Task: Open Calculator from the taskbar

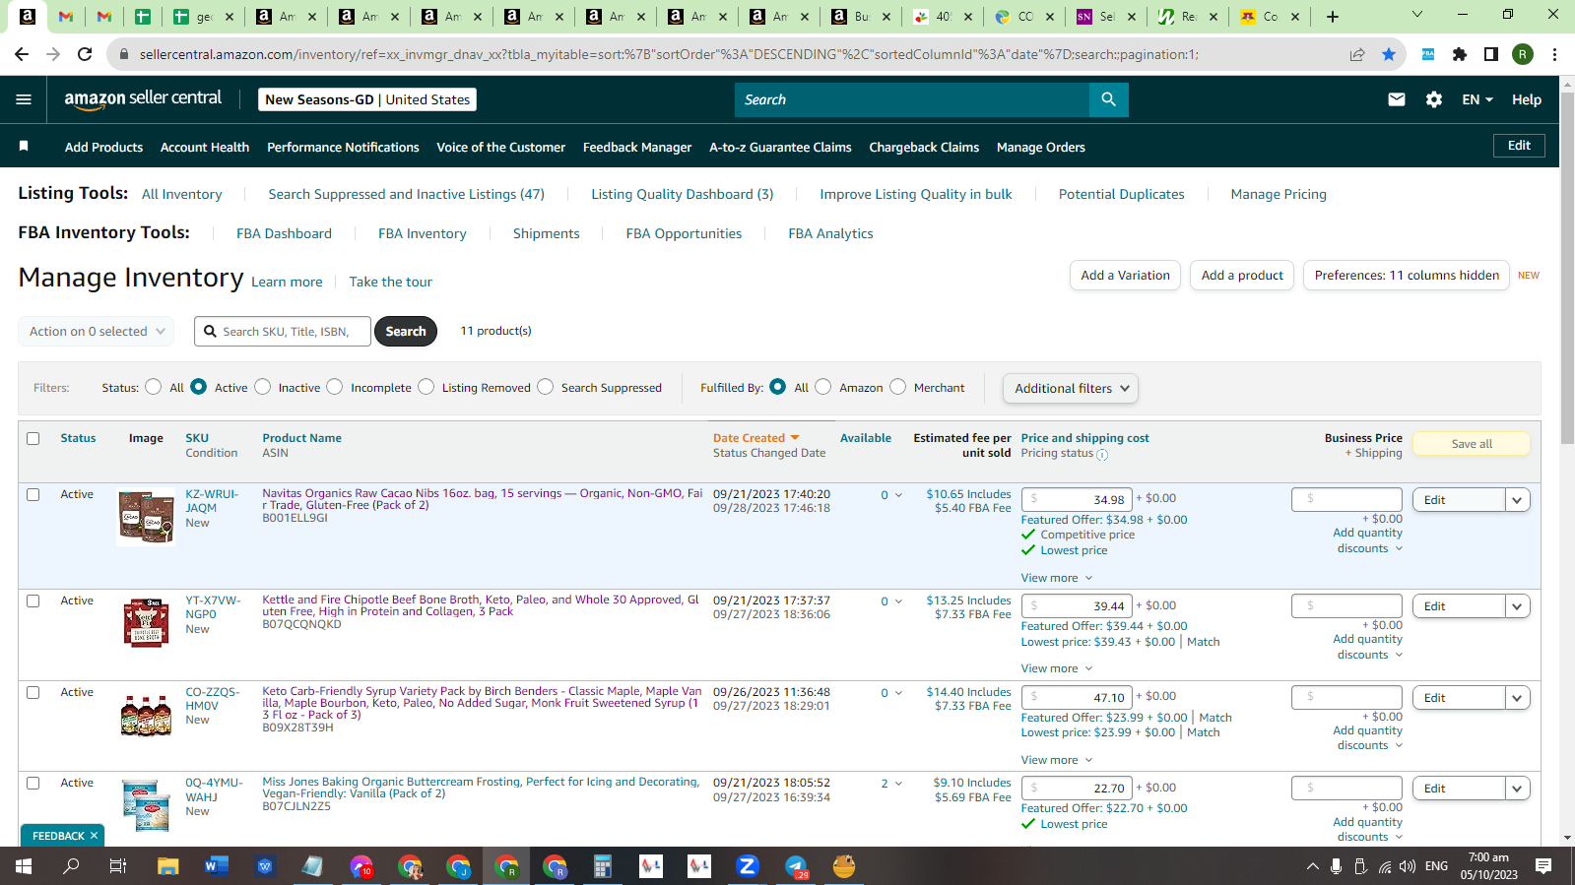Action: point(602,866)
